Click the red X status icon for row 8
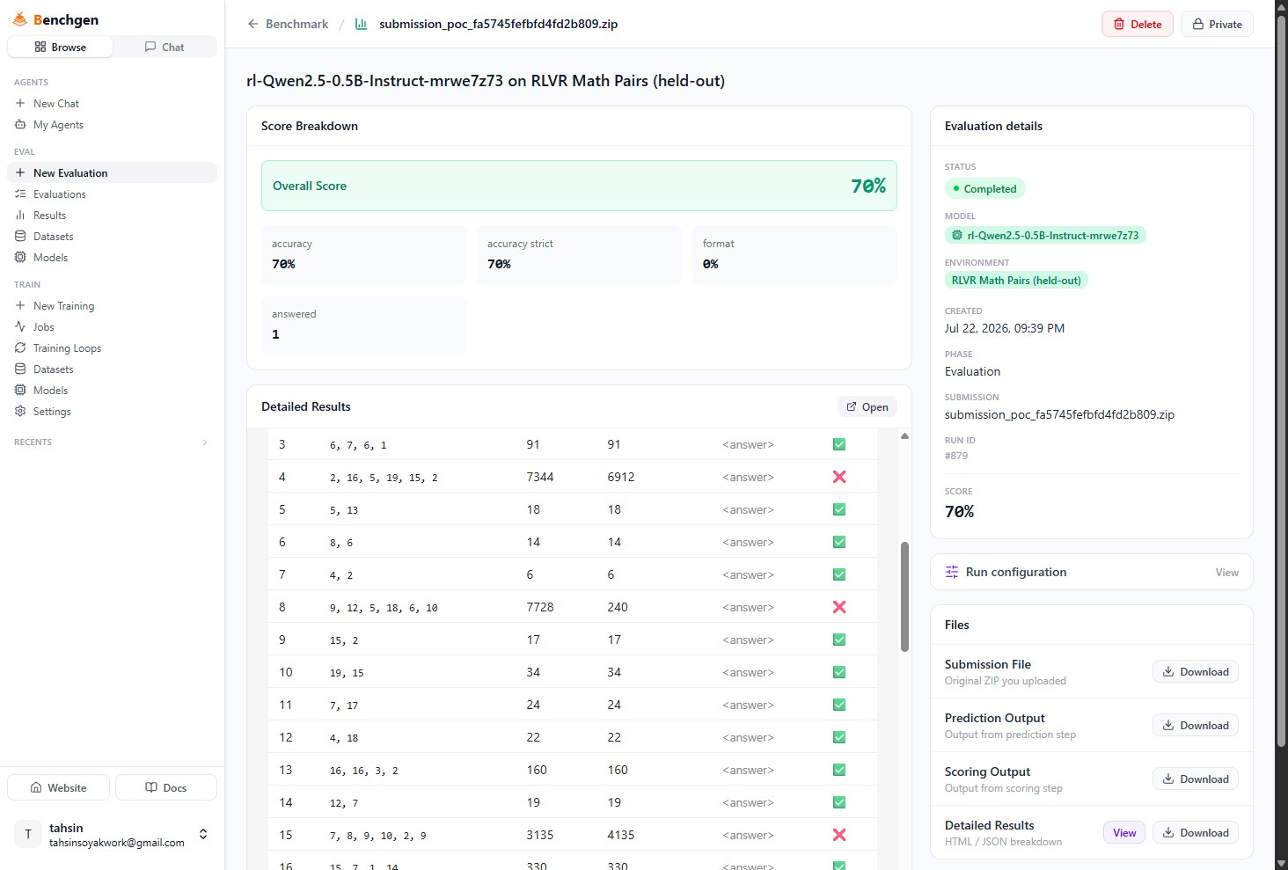The height and width of the screenshot is (870, 1288). (839, 607)
